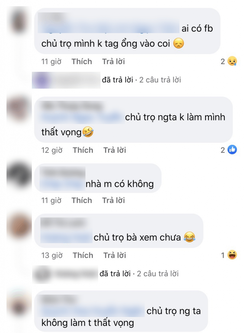Click small gray avatar beside second 'đã trả lời'

[43, 274]
